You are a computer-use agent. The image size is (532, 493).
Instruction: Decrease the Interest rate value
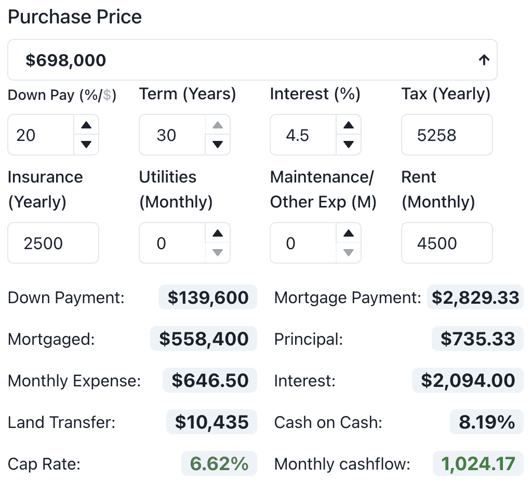click(x=349, y=145)
